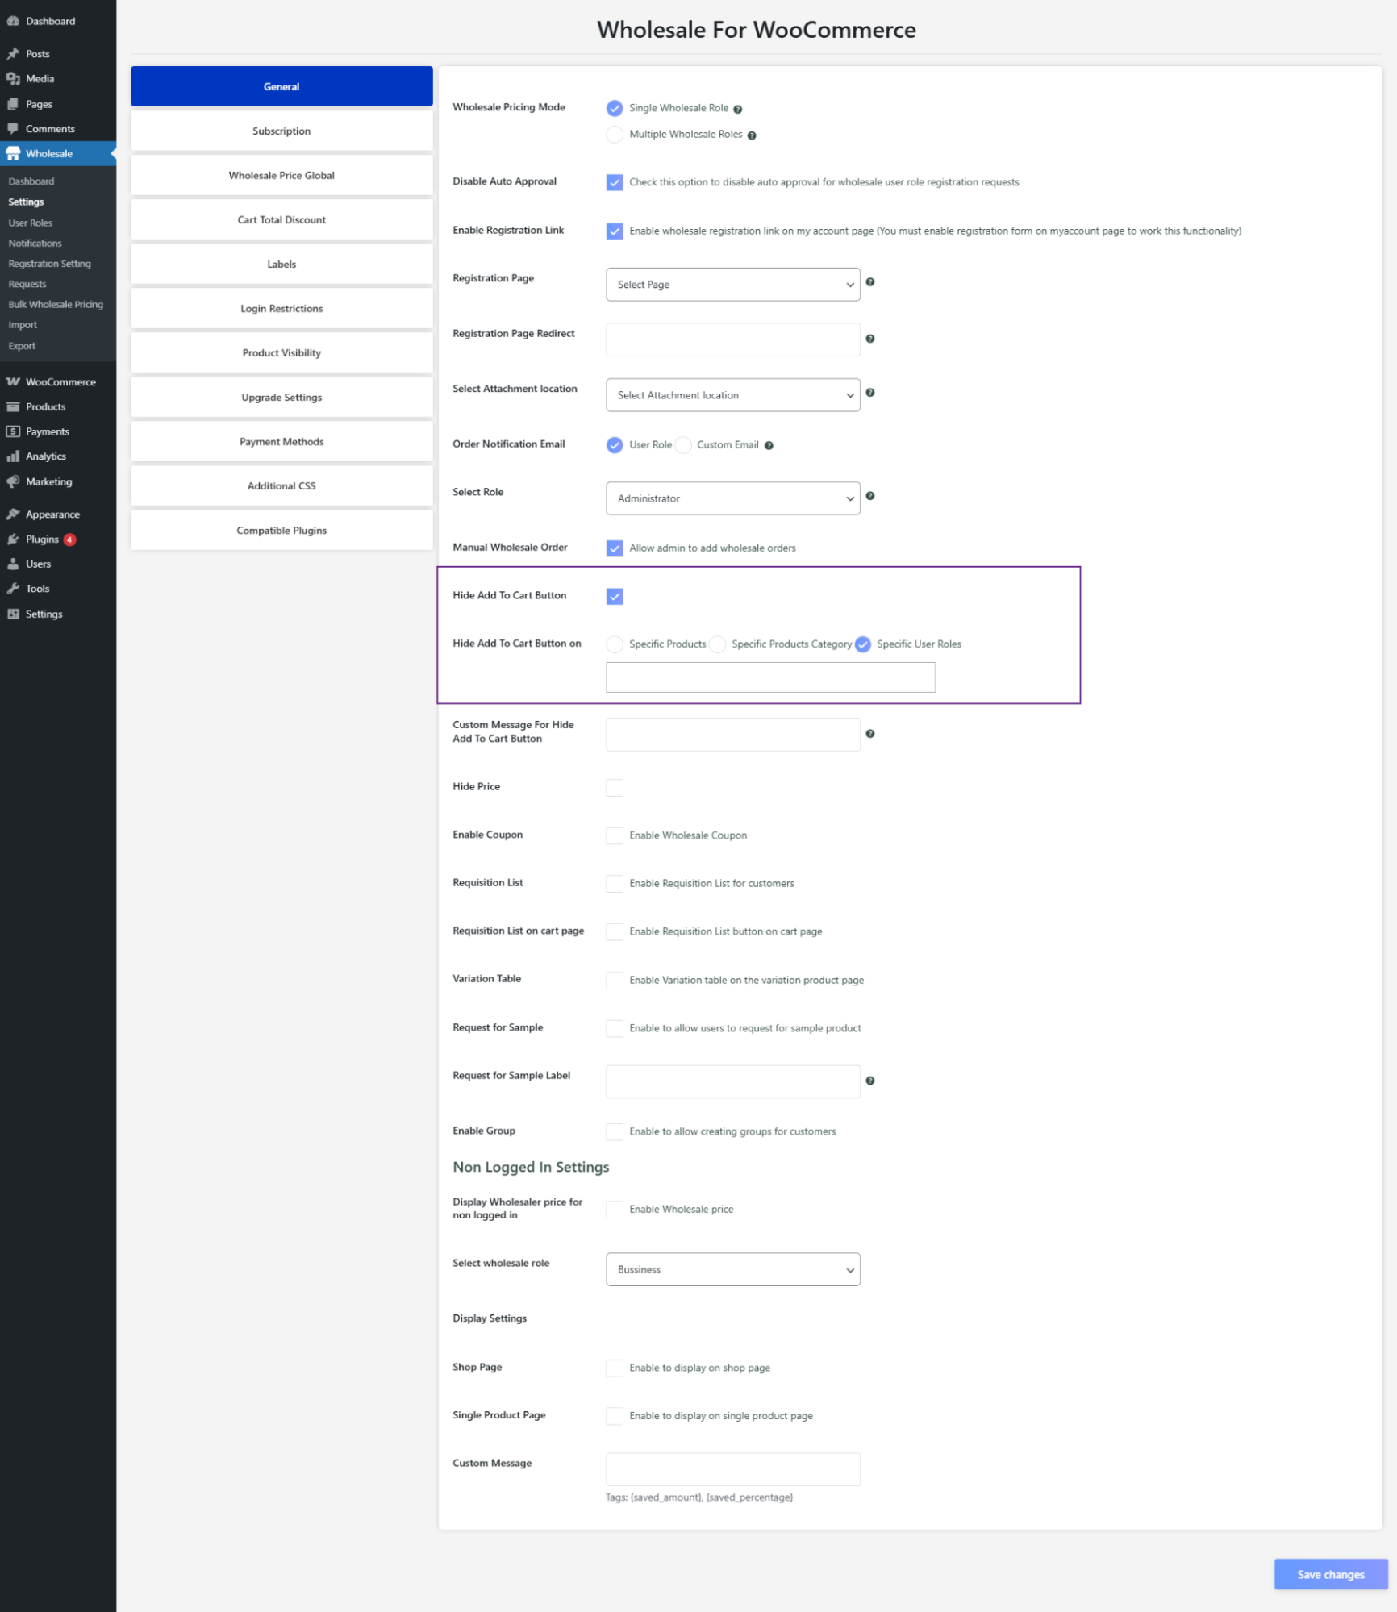The image size is (1397, 1612).
Task: Open Notifications submenu link
Action: [x=35, y=244]
